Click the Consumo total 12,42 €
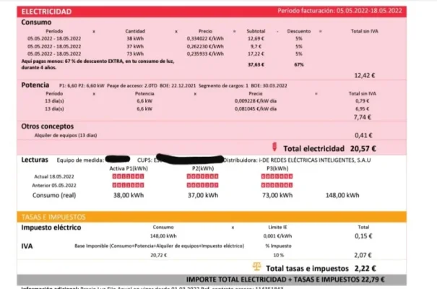The height and width of the screenshot is (289, 437). click(x=365, y=75)
